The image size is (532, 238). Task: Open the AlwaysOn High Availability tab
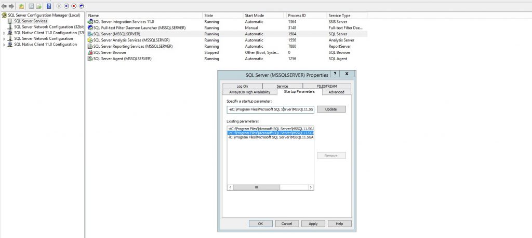(x=250, y=92)
